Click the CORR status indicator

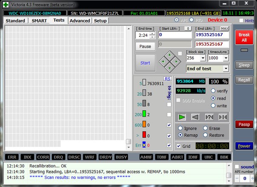point(43,157)
